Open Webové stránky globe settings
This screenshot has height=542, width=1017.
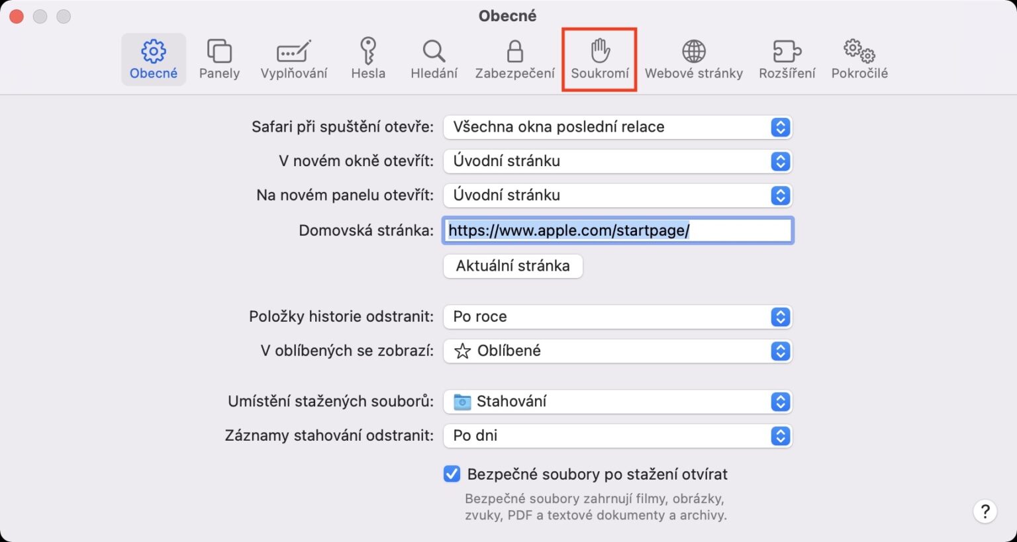693,58
